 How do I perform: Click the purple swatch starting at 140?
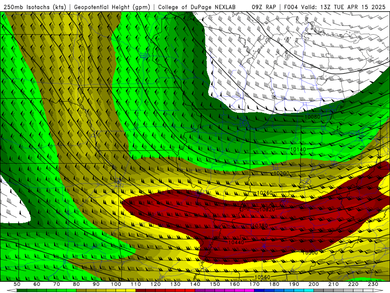tap(200, 291)
